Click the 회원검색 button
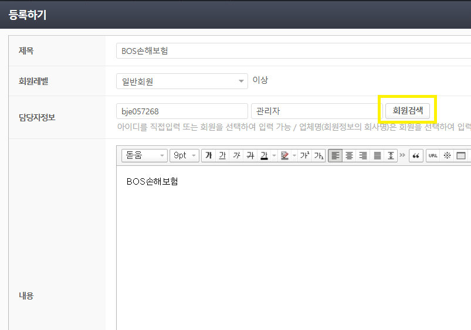Image resolution: width=471 pixels, height=330 pixels. click(x=408, y=110)
